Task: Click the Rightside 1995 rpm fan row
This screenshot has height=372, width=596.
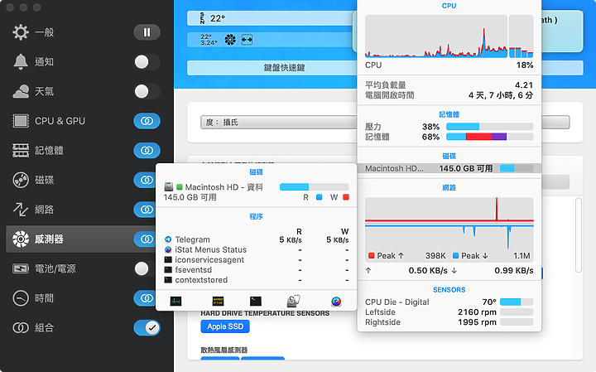Action: point(449,322)
